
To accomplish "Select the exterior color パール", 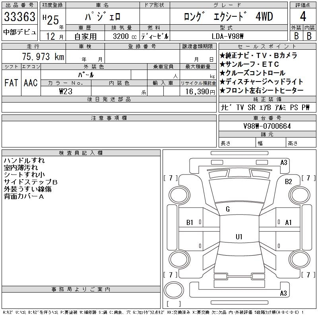I will point(86,75).
